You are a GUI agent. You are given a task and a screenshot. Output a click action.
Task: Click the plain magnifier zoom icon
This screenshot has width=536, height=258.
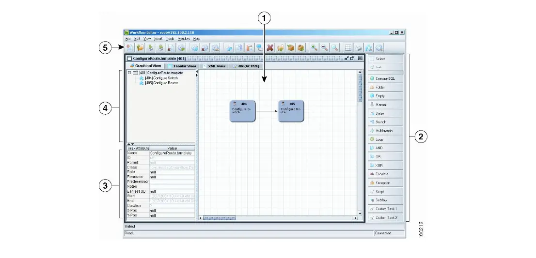(335, 48)
